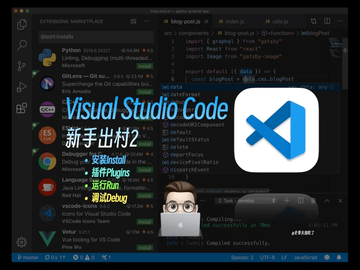Click the info icon beside 'data: any'
This screenshot has width=360, height=270.
click(331, 87)
